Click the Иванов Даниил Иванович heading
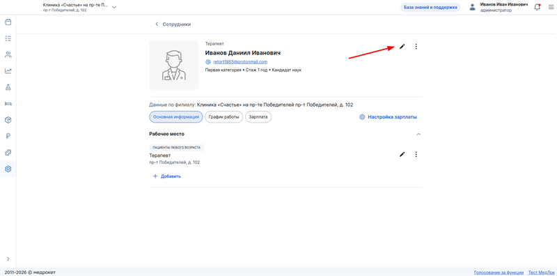The height and width of the screenshot is (276, 557). (243, 53)
